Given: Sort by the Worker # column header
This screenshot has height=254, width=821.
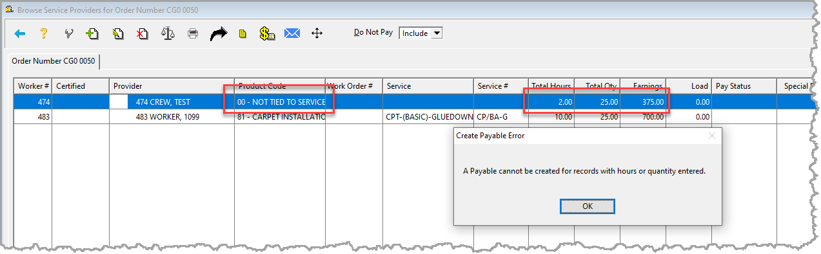Looking at the screenshot, I should [33, 86].
